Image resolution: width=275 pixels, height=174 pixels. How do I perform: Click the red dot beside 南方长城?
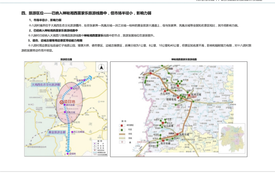[163, 141]
